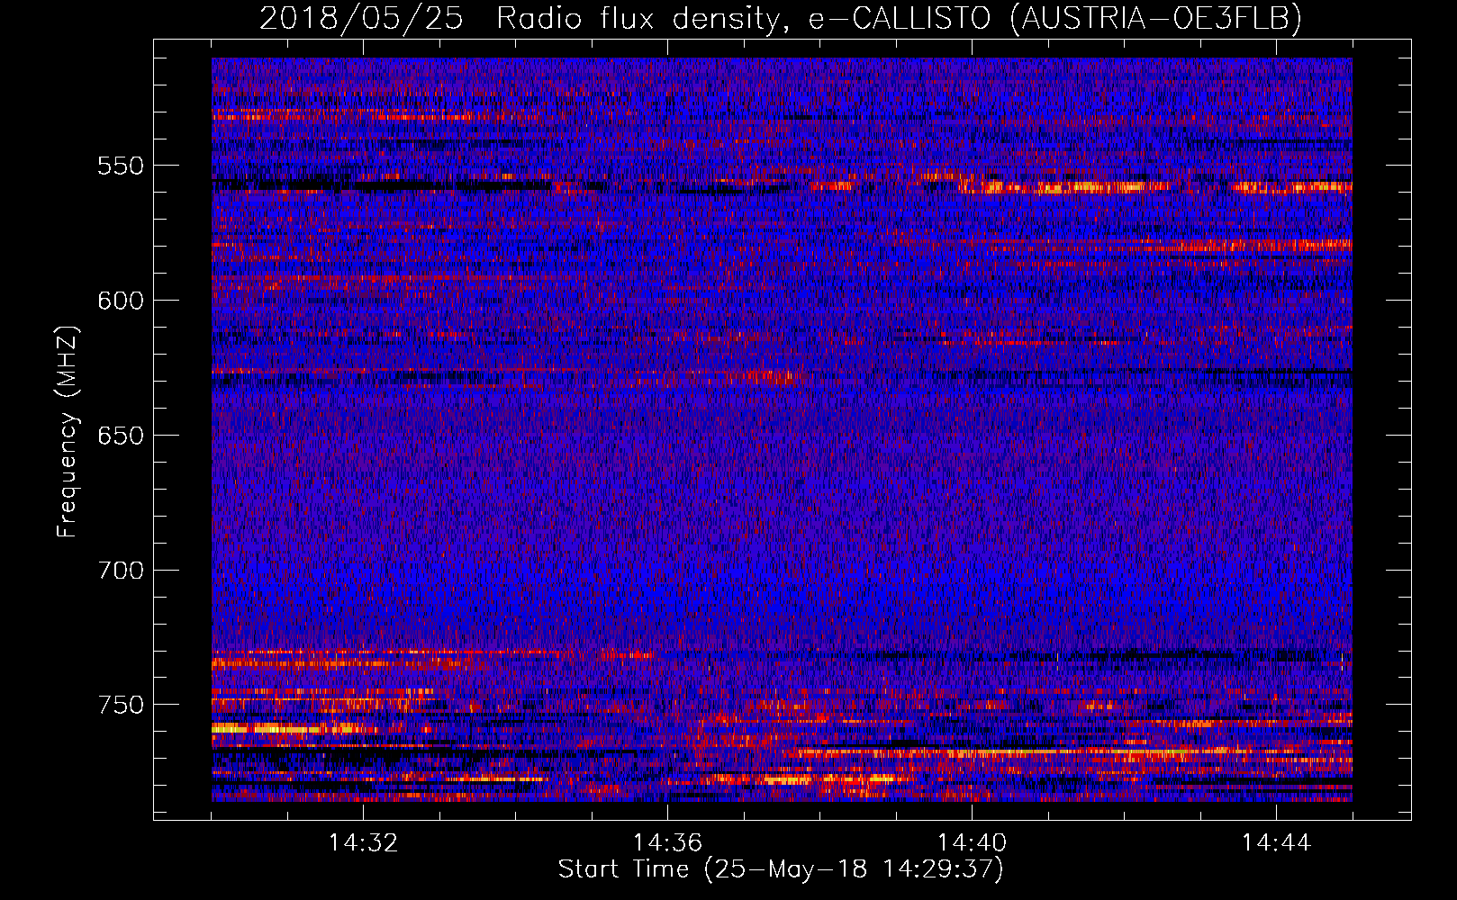The image size is (1457, 900).
Task: Select the 750 frequency tick label
Action: (121, 705)
